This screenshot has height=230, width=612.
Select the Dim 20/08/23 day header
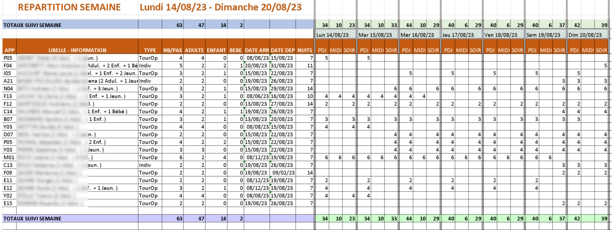coord(588,35)
